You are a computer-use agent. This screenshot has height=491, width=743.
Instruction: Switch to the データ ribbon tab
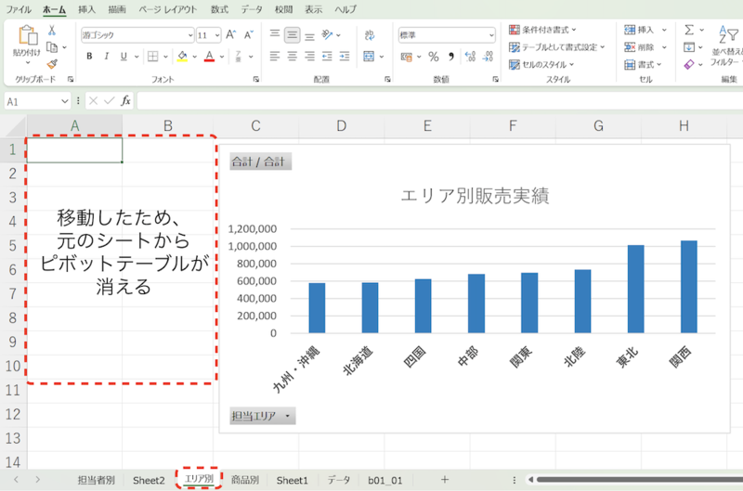(x=251, y=9)
